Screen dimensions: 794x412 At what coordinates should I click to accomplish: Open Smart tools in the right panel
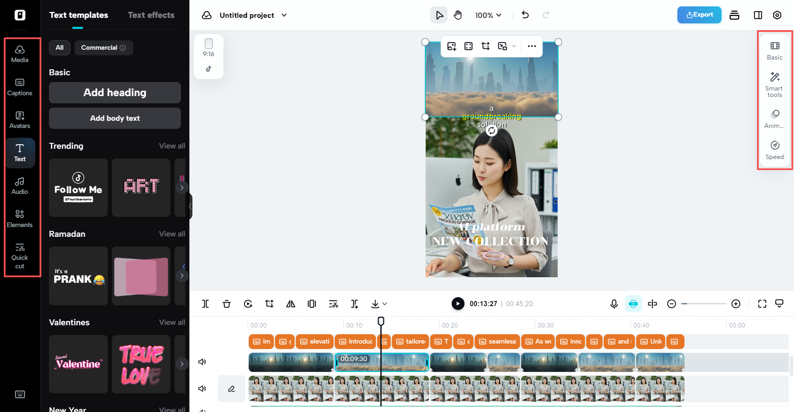pos(774,83)
